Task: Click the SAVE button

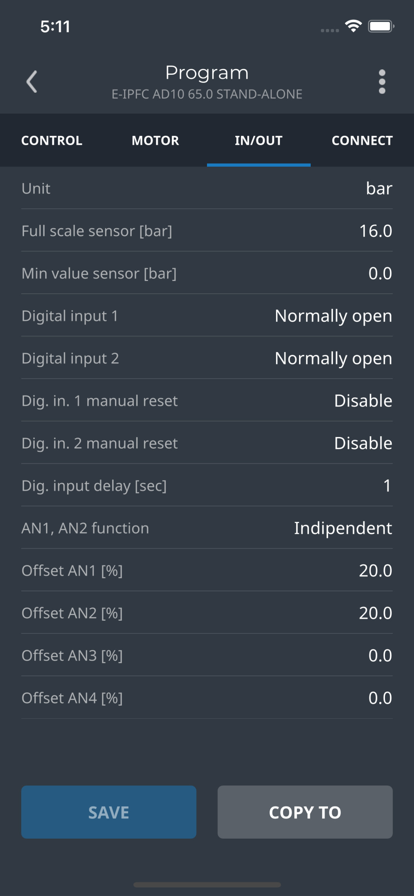Action: click(109, 812)
